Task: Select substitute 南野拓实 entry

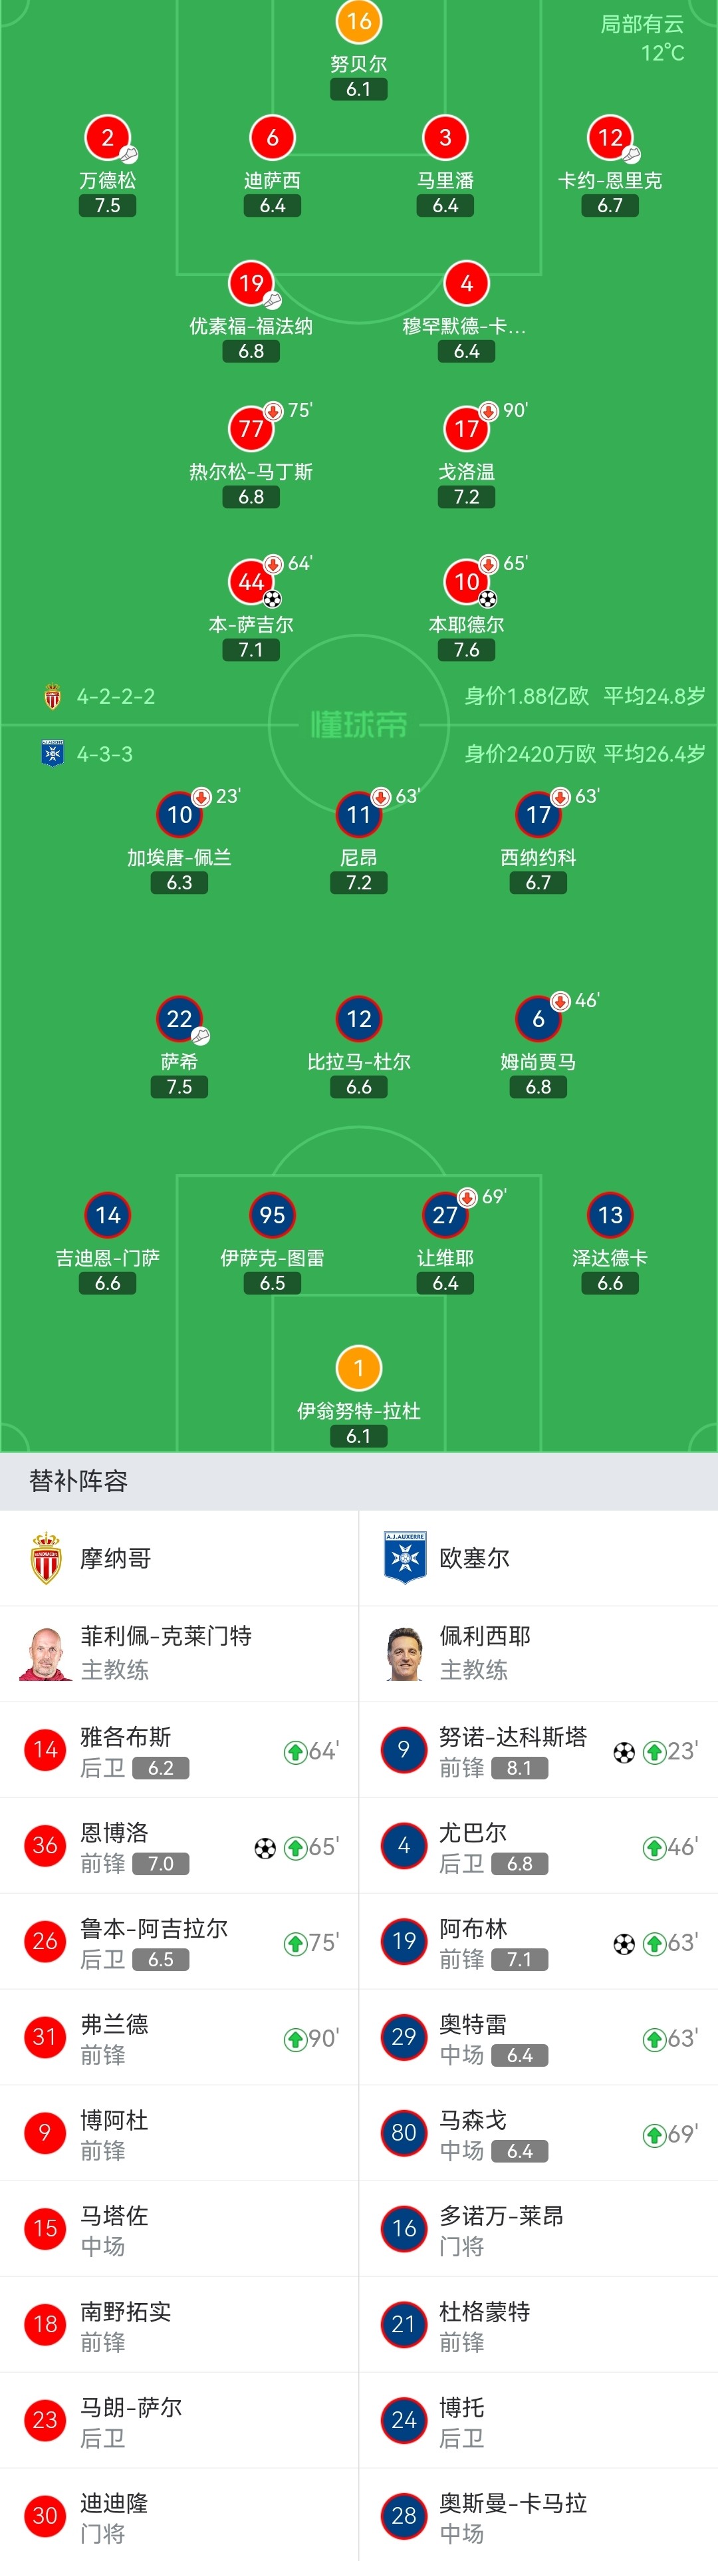Action: tap(179, 2324)
